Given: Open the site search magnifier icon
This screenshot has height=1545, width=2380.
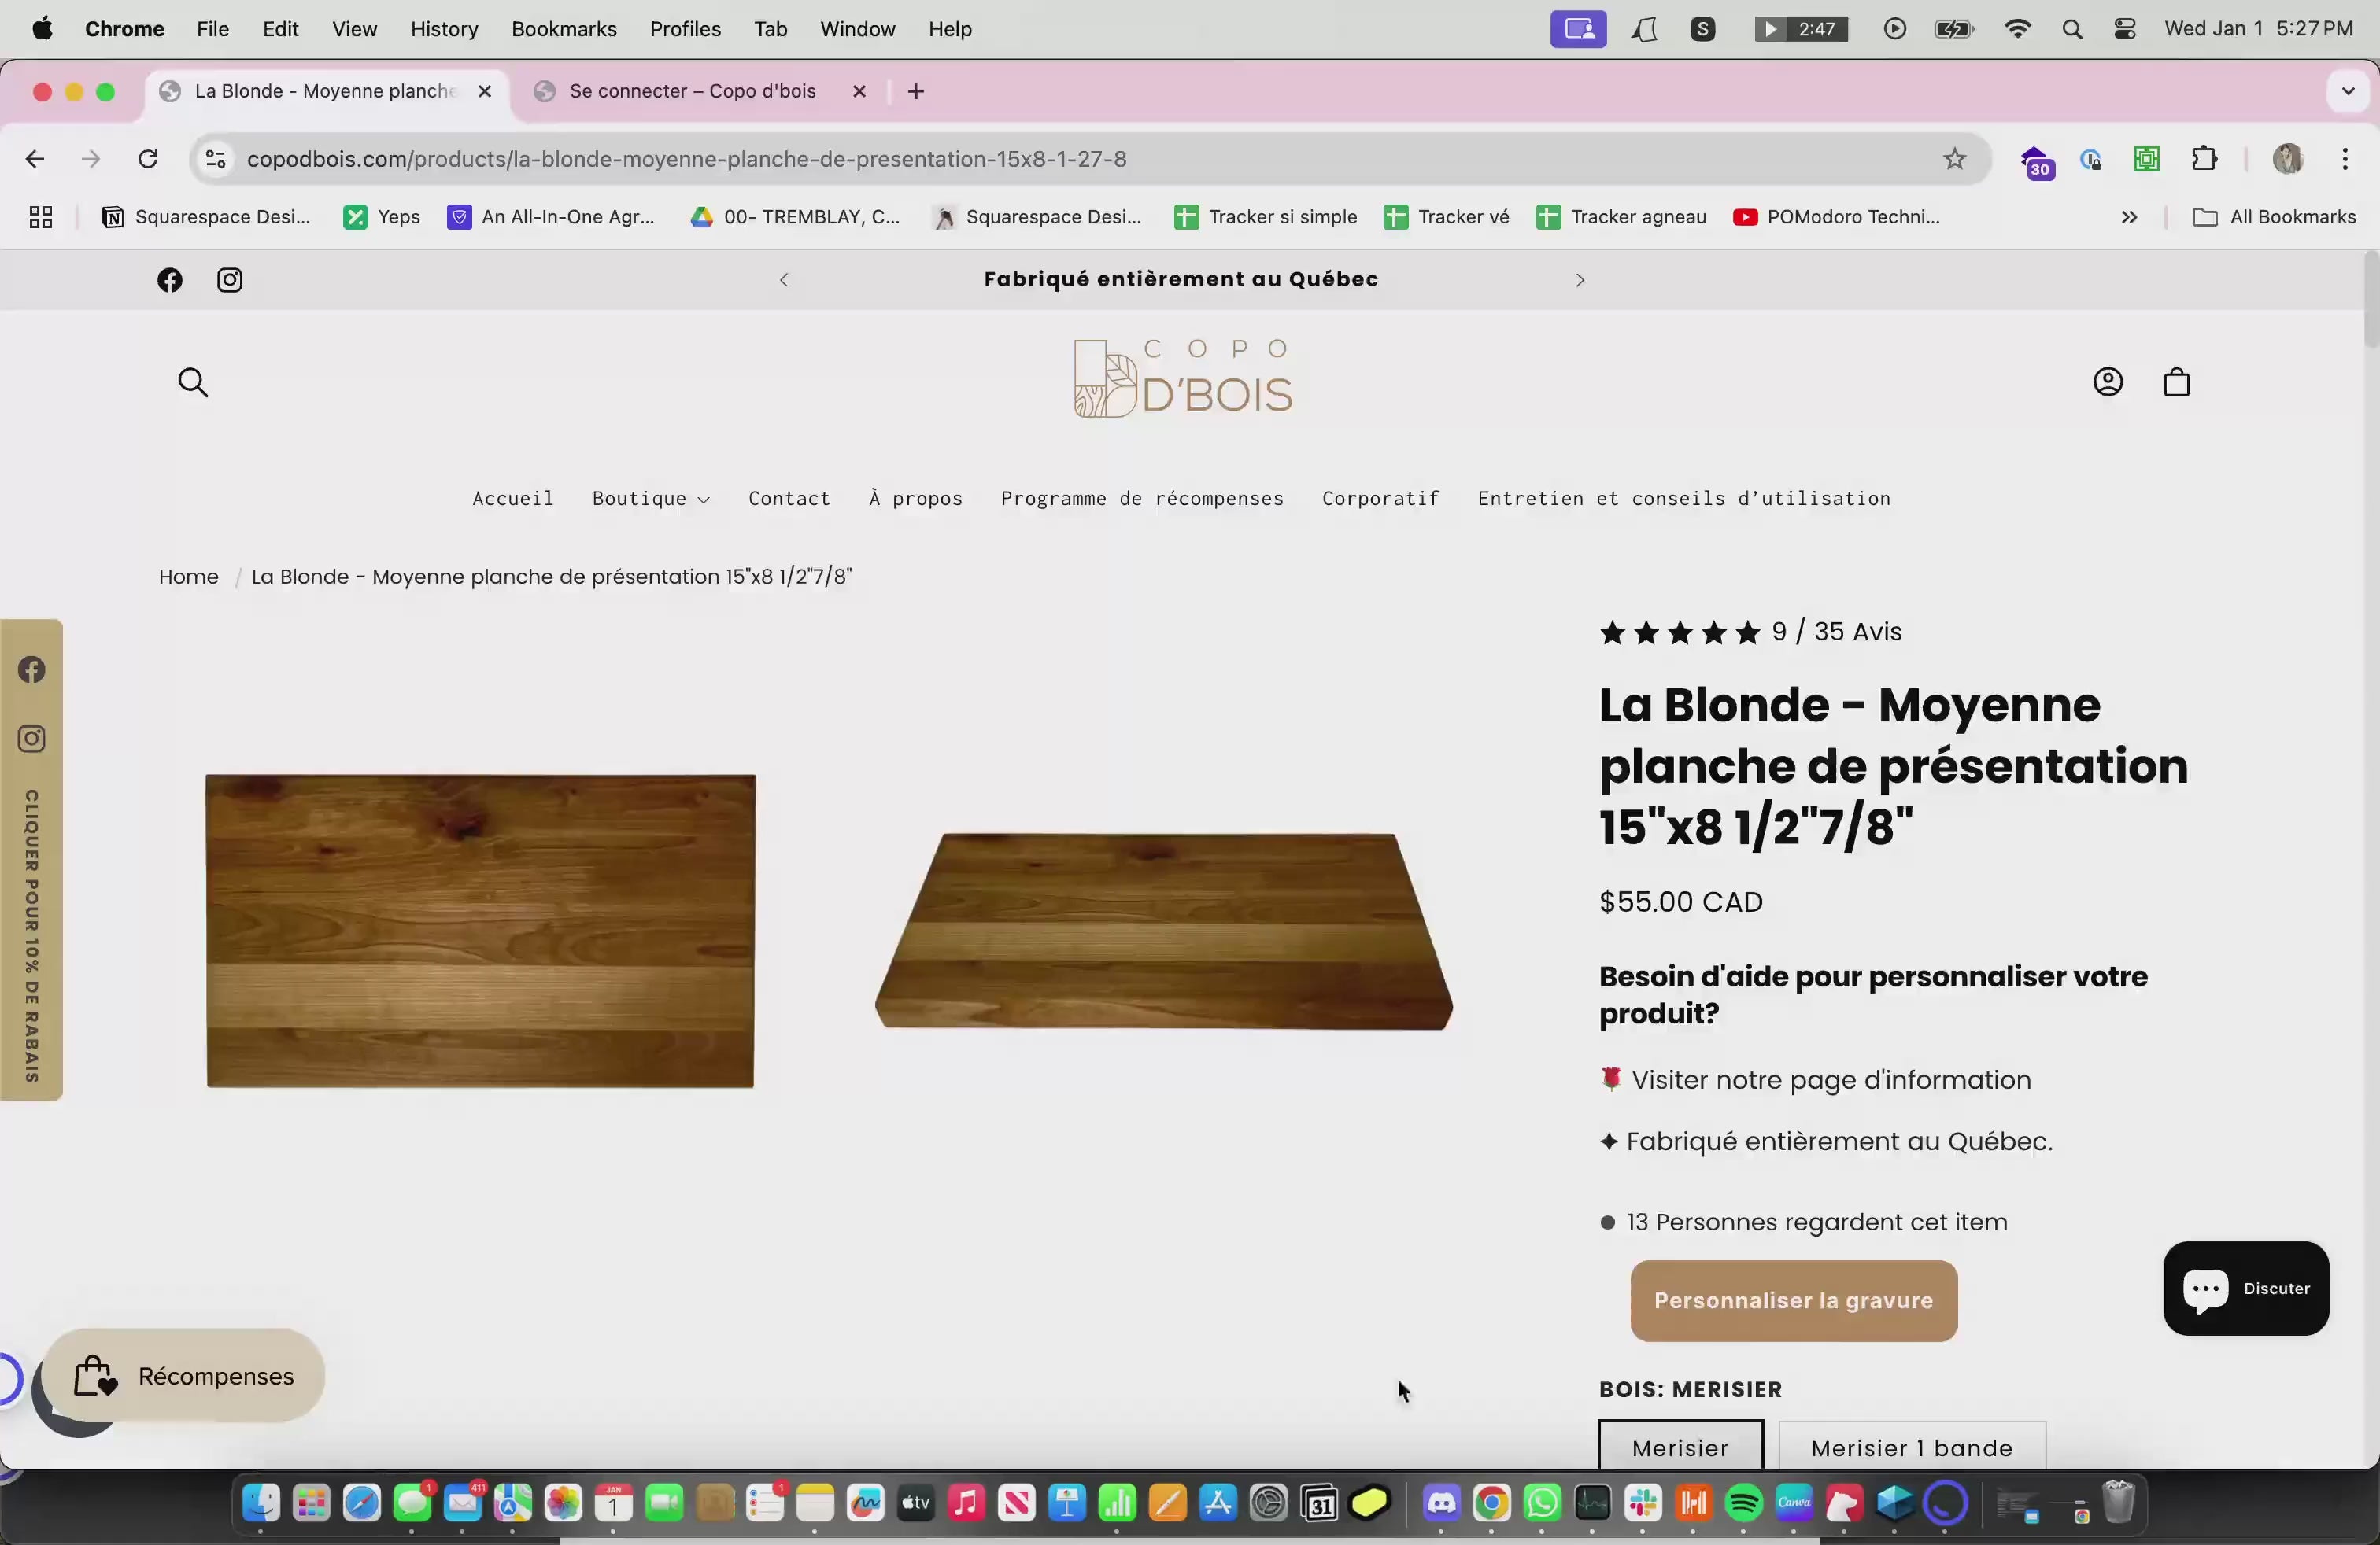Looking at the screenshot, I should coord(193,382).
